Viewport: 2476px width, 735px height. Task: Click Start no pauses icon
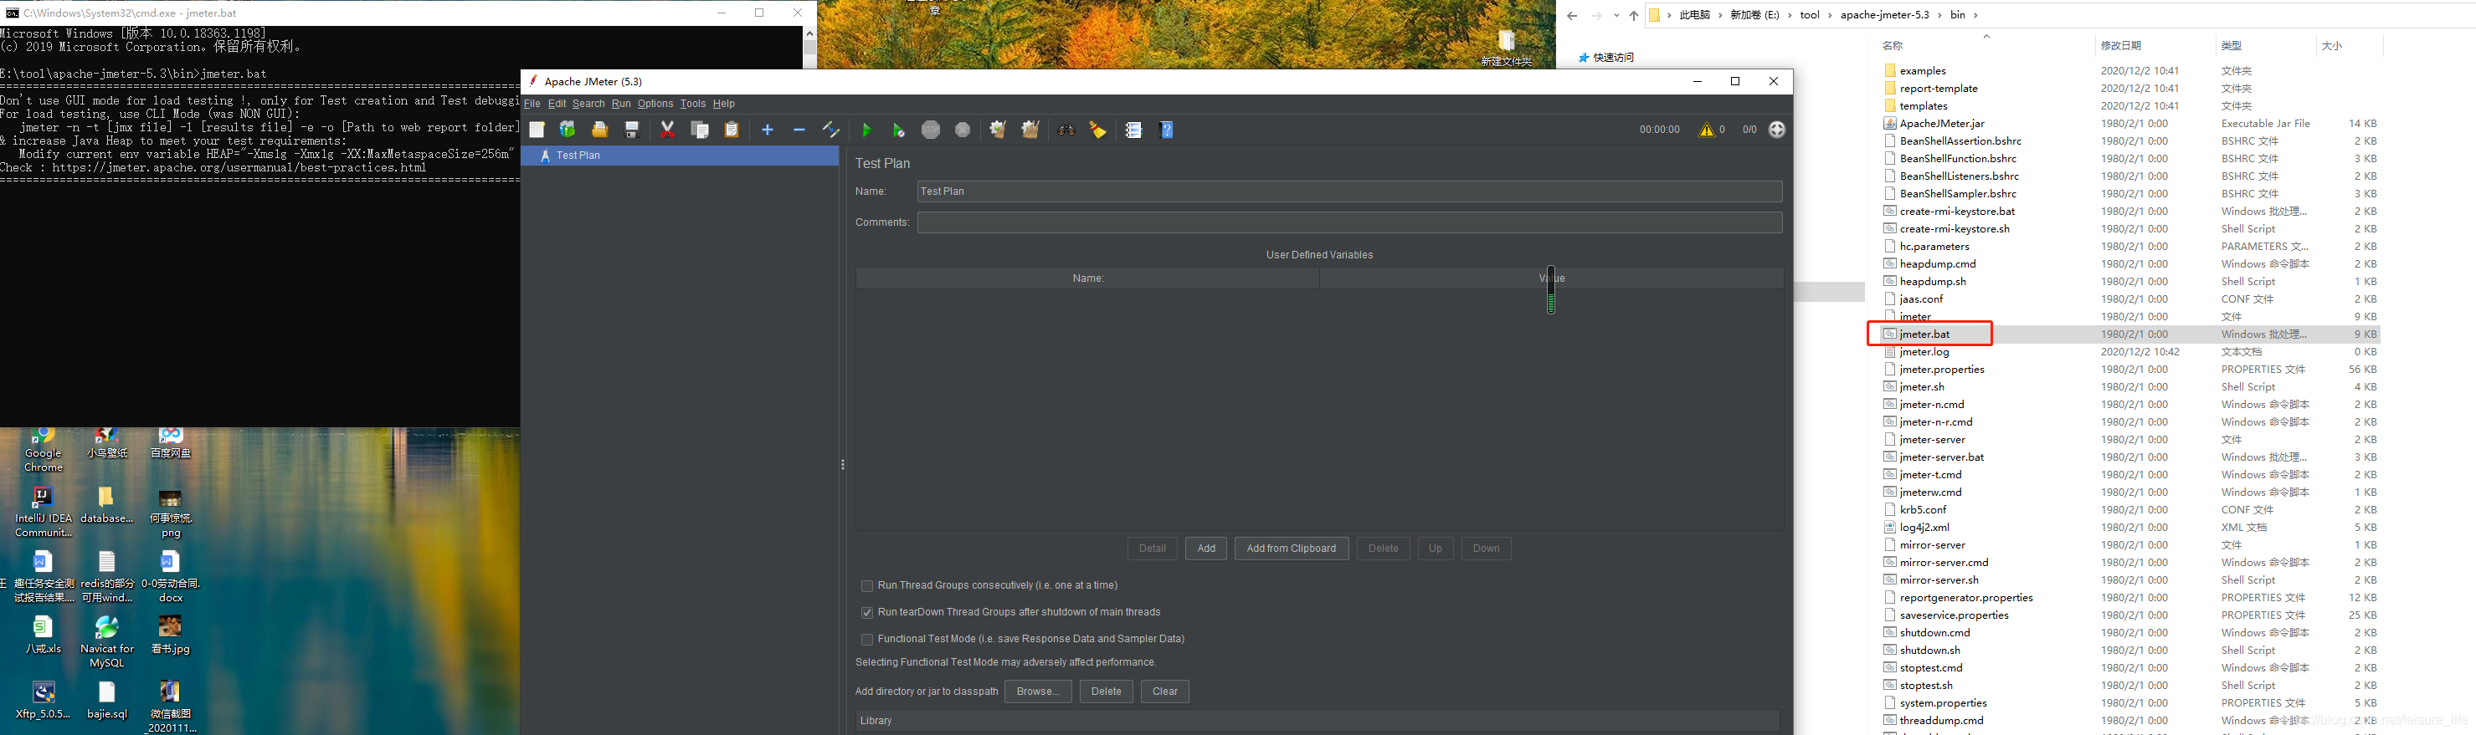tap(899, 130)
